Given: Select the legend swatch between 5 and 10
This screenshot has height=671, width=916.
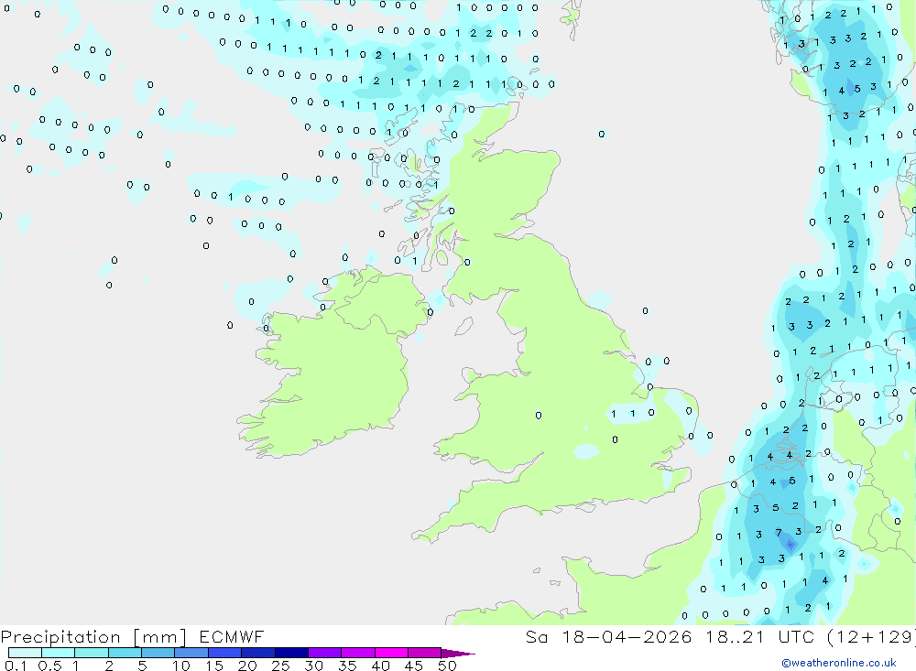Looking at the screenshot, I should click(x=158, y=653).
